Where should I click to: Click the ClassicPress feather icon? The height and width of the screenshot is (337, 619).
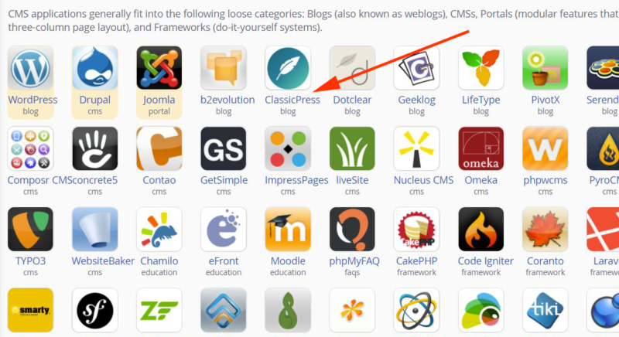(x=288, y=68)
